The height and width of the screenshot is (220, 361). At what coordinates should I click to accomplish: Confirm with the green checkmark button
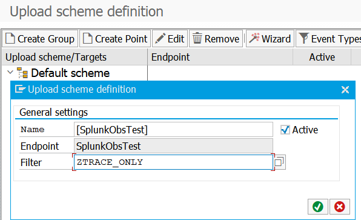click(318, 207)
